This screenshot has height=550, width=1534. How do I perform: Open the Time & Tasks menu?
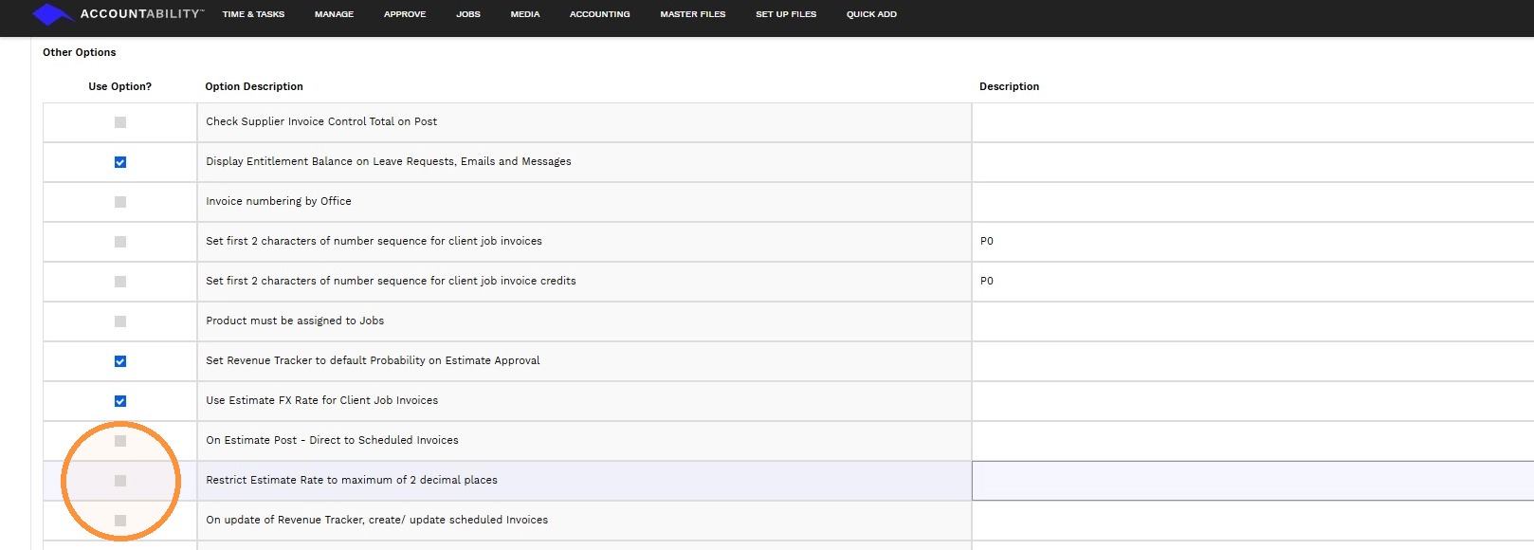pos(253,14)
